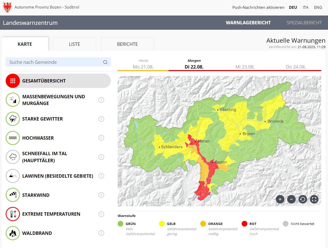Open the map in fullscreen mode
This screenshot has width=328, height=248.
pos(314,199)
